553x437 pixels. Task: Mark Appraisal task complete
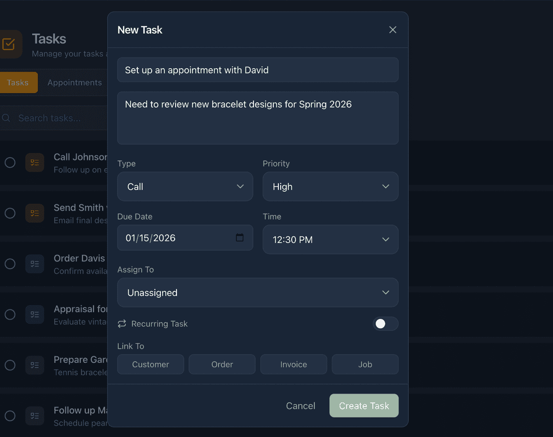[x=10, y=314]
